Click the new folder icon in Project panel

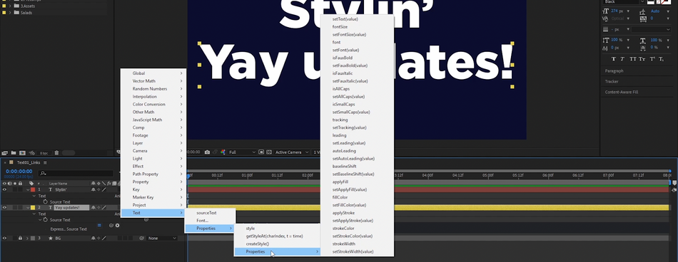click(x=14, y=153)
